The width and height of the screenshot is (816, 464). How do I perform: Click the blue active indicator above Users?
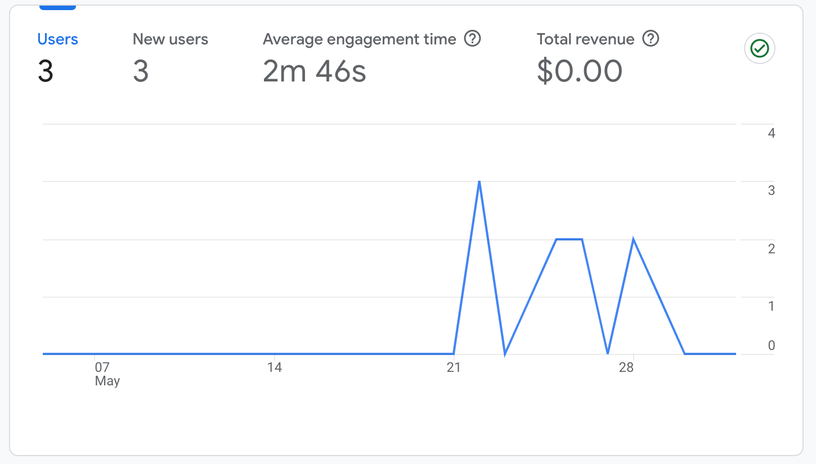click(57, 7)
